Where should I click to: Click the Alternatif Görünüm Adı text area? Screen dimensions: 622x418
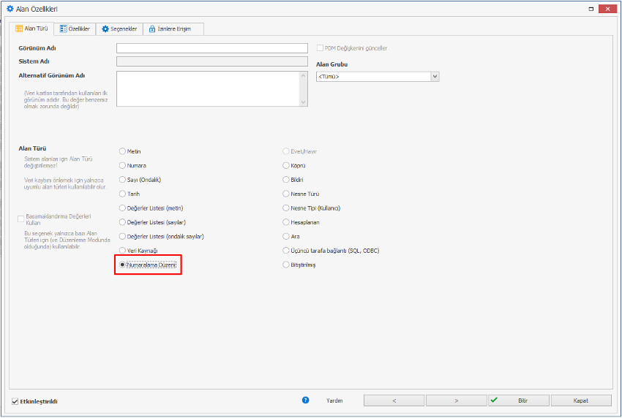[x=211, y=88]
